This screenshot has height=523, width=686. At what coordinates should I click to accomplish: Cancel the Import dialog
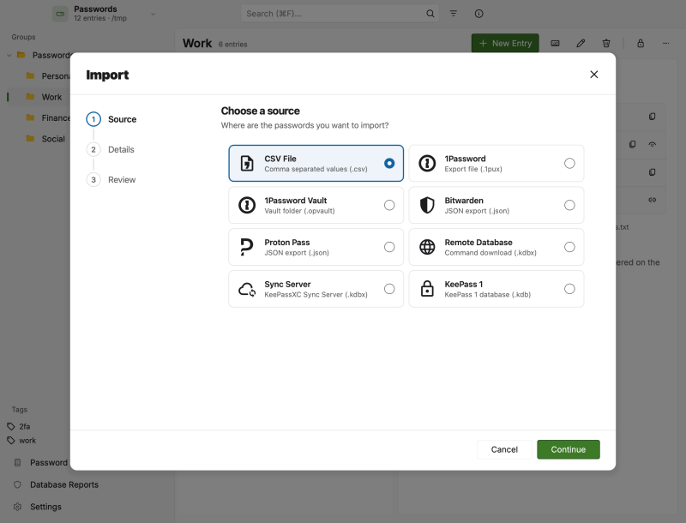tap(504, 449)
